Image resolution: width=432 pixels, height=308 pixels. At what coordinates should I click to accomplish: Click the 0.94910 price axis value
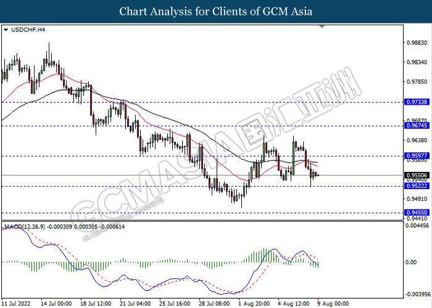point(417,199)
